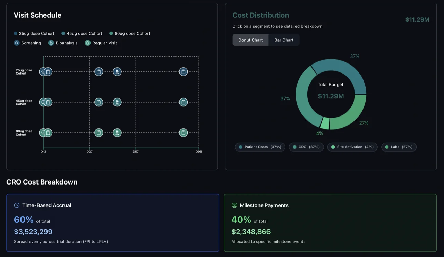Toggle the 45ug dose Cohort legend item
This screenshot has width=444, height=257.
[x=82, y=33]
